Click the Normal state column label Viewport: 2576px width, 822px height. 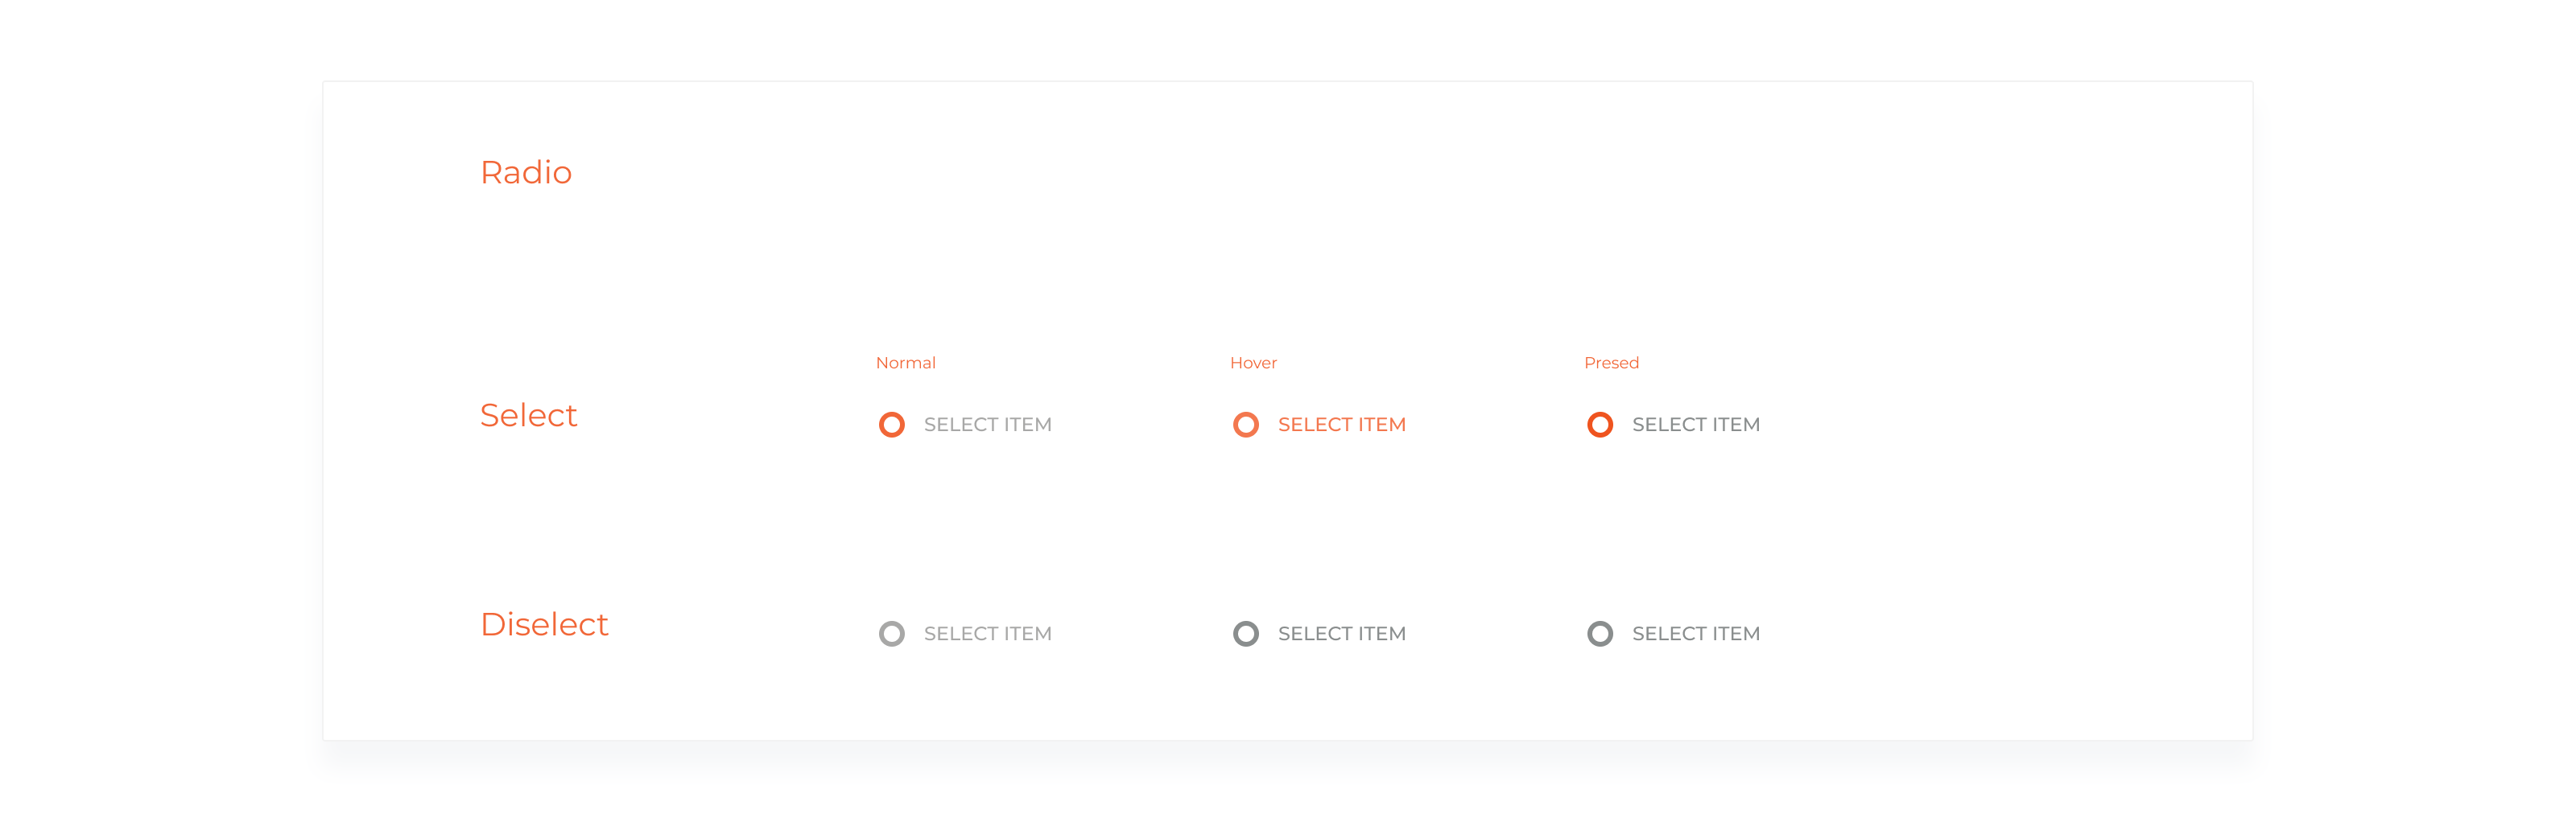click(905, 363)
